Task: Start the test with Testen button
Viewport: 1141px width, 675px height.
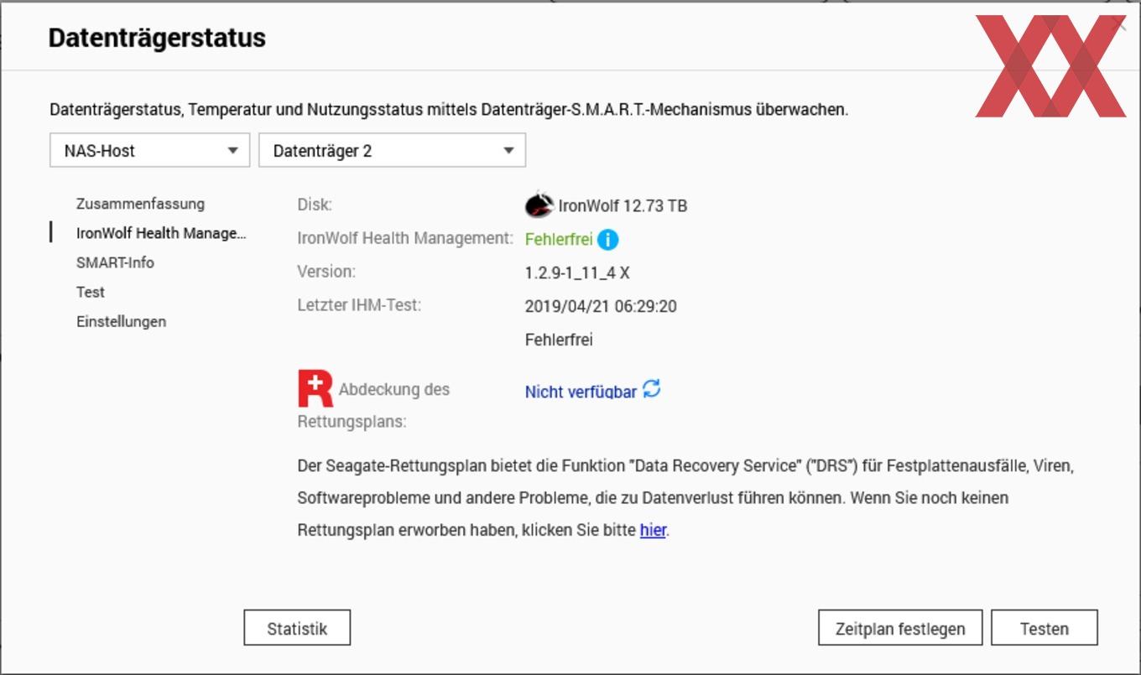Action: coord(1045,628)
